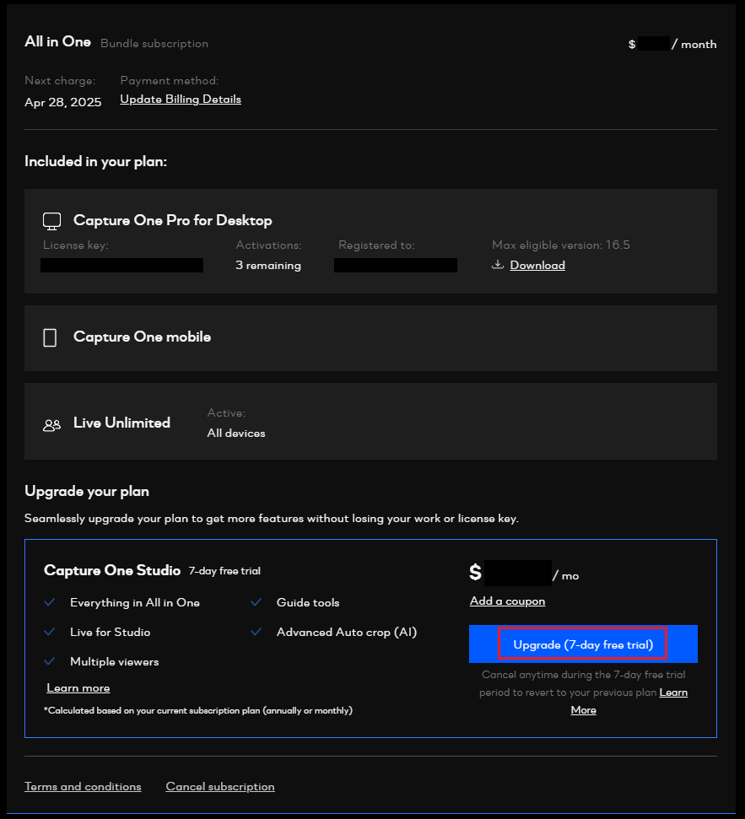Select the All in One plan title
The width and height of the screenshot is (745, 819).
click(58, 42)
